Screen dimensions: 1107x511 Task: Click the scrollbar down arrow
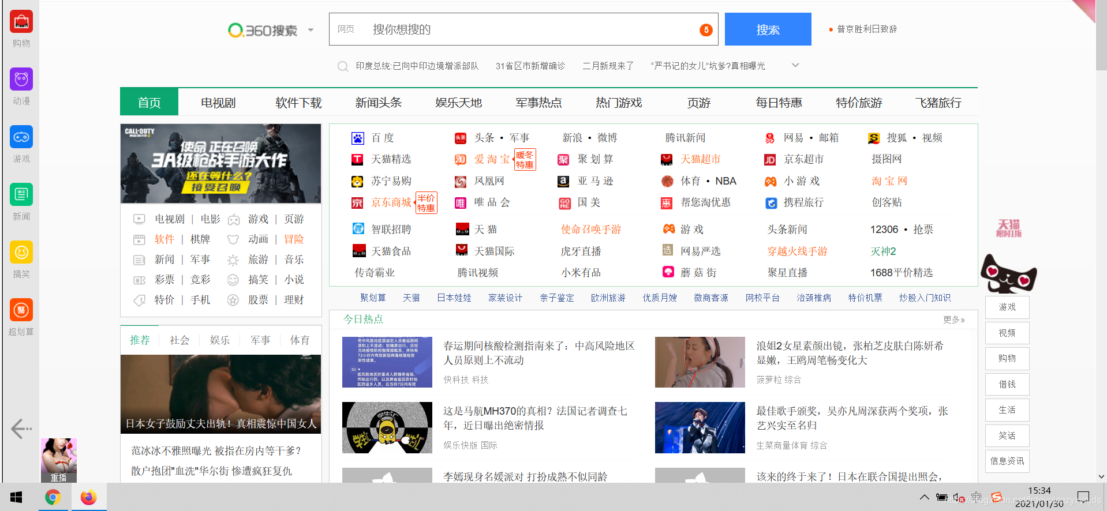click(1101, 477)
